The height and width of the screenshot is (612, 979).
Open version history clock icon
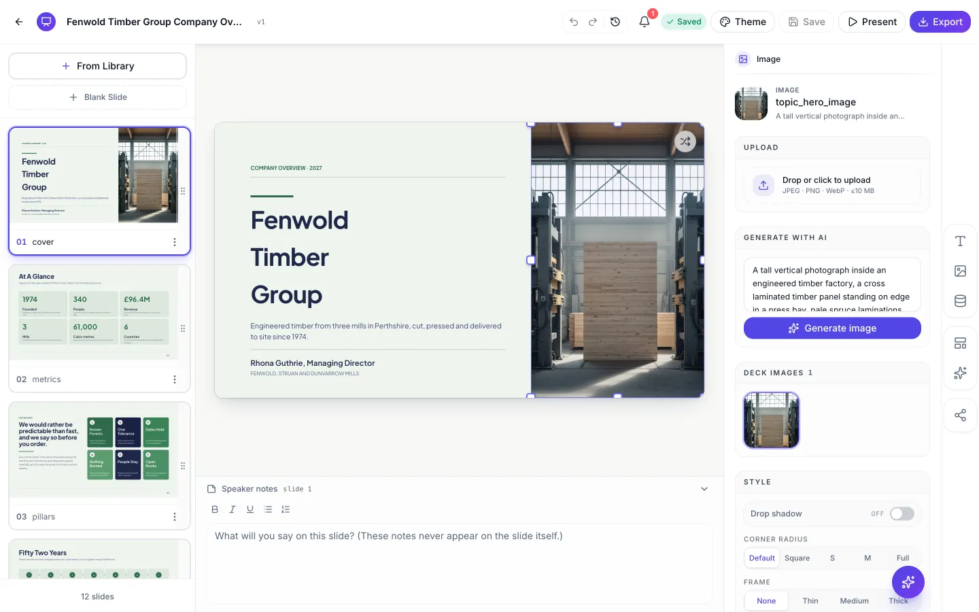pyautogui.click(x=615, y=22)
